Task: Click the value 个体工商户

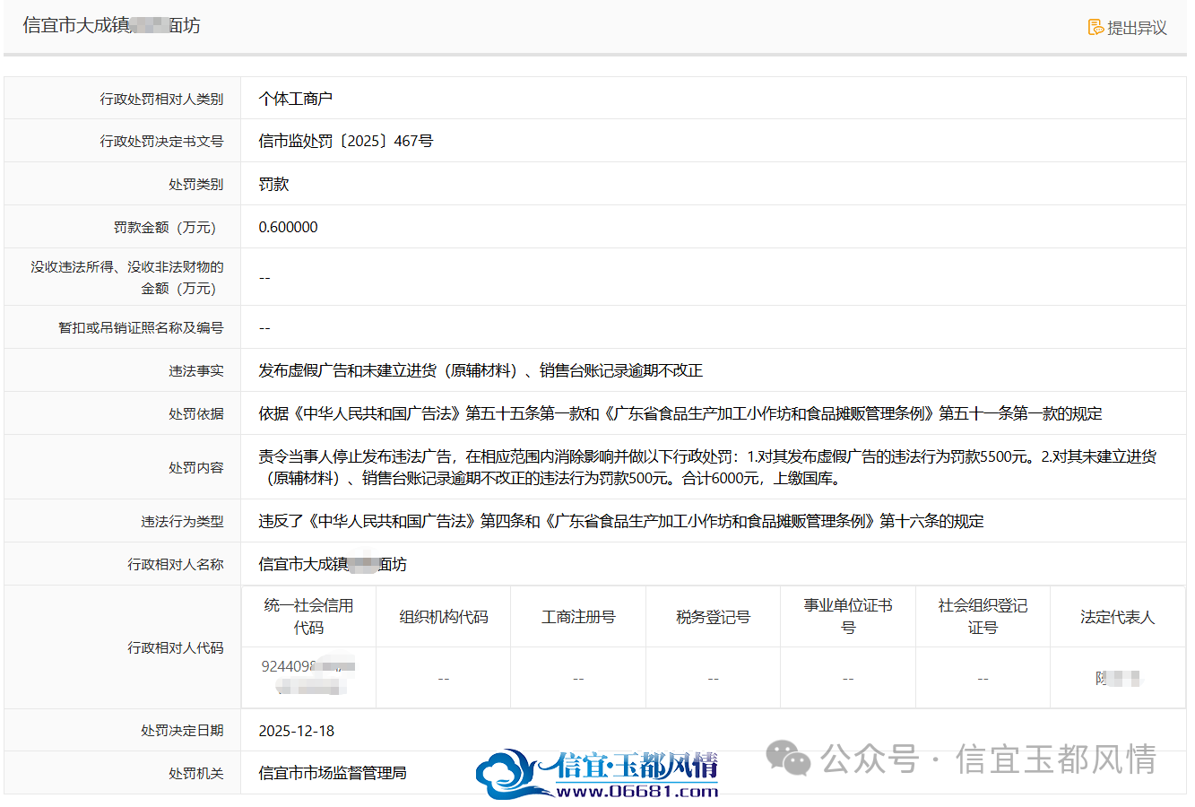Action: (296, 99)
